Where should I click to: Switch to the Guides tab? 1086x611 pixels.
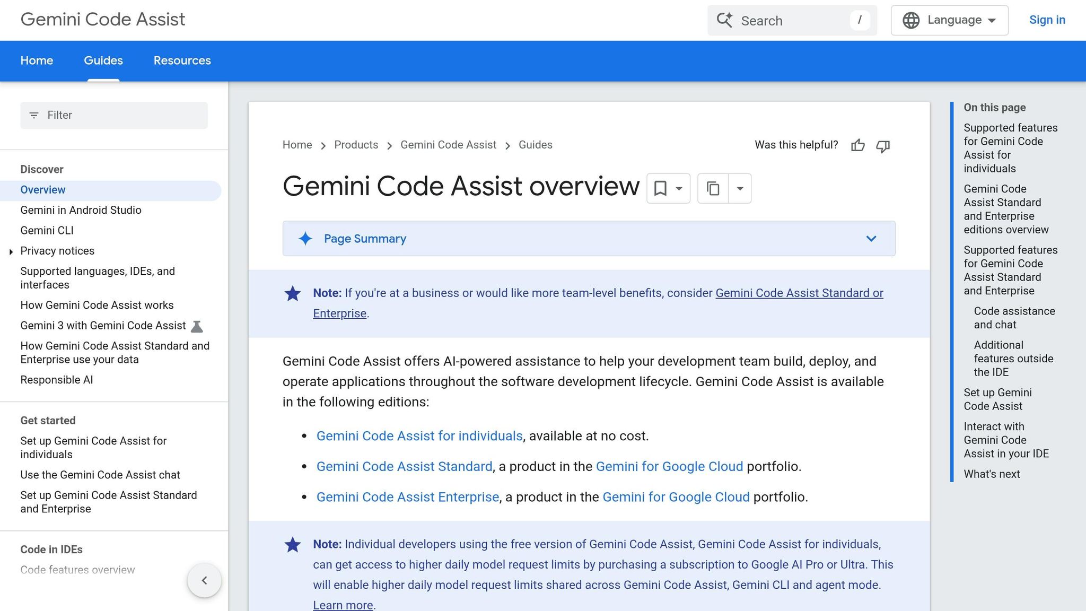coord(103,60)
